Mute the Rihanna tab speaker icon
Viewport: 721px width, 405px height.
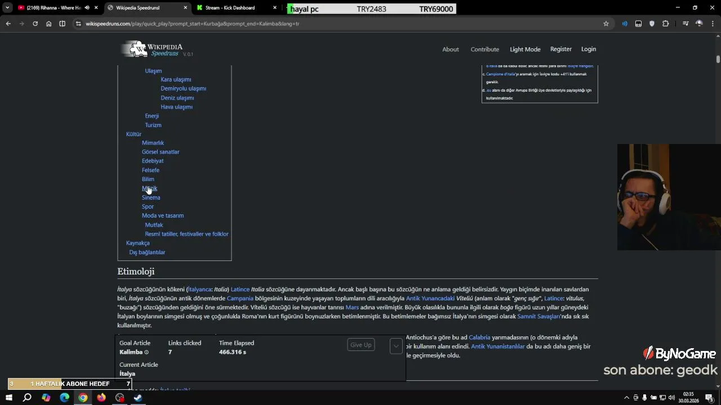tap(87, 8)
